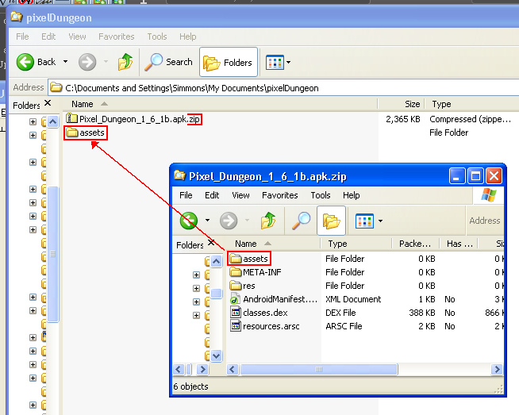This screenshot has width=519, height=415.
Task: Click zip archive icon of Pixel_Dungeon_1_6_1b.apk.zip
Action: pyautogui.click(x=71, y=118)
